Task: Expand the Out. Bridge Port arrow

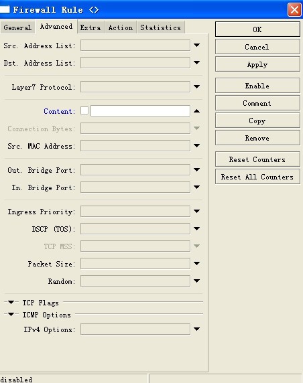Action: tap(196, 169)
